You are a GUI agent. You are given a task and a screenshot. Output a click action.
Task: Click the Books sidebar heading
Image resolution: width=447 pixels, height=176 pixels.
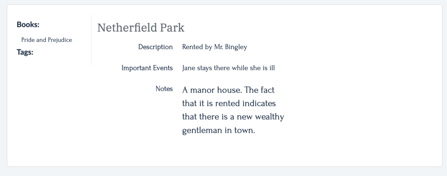(28, 24)
